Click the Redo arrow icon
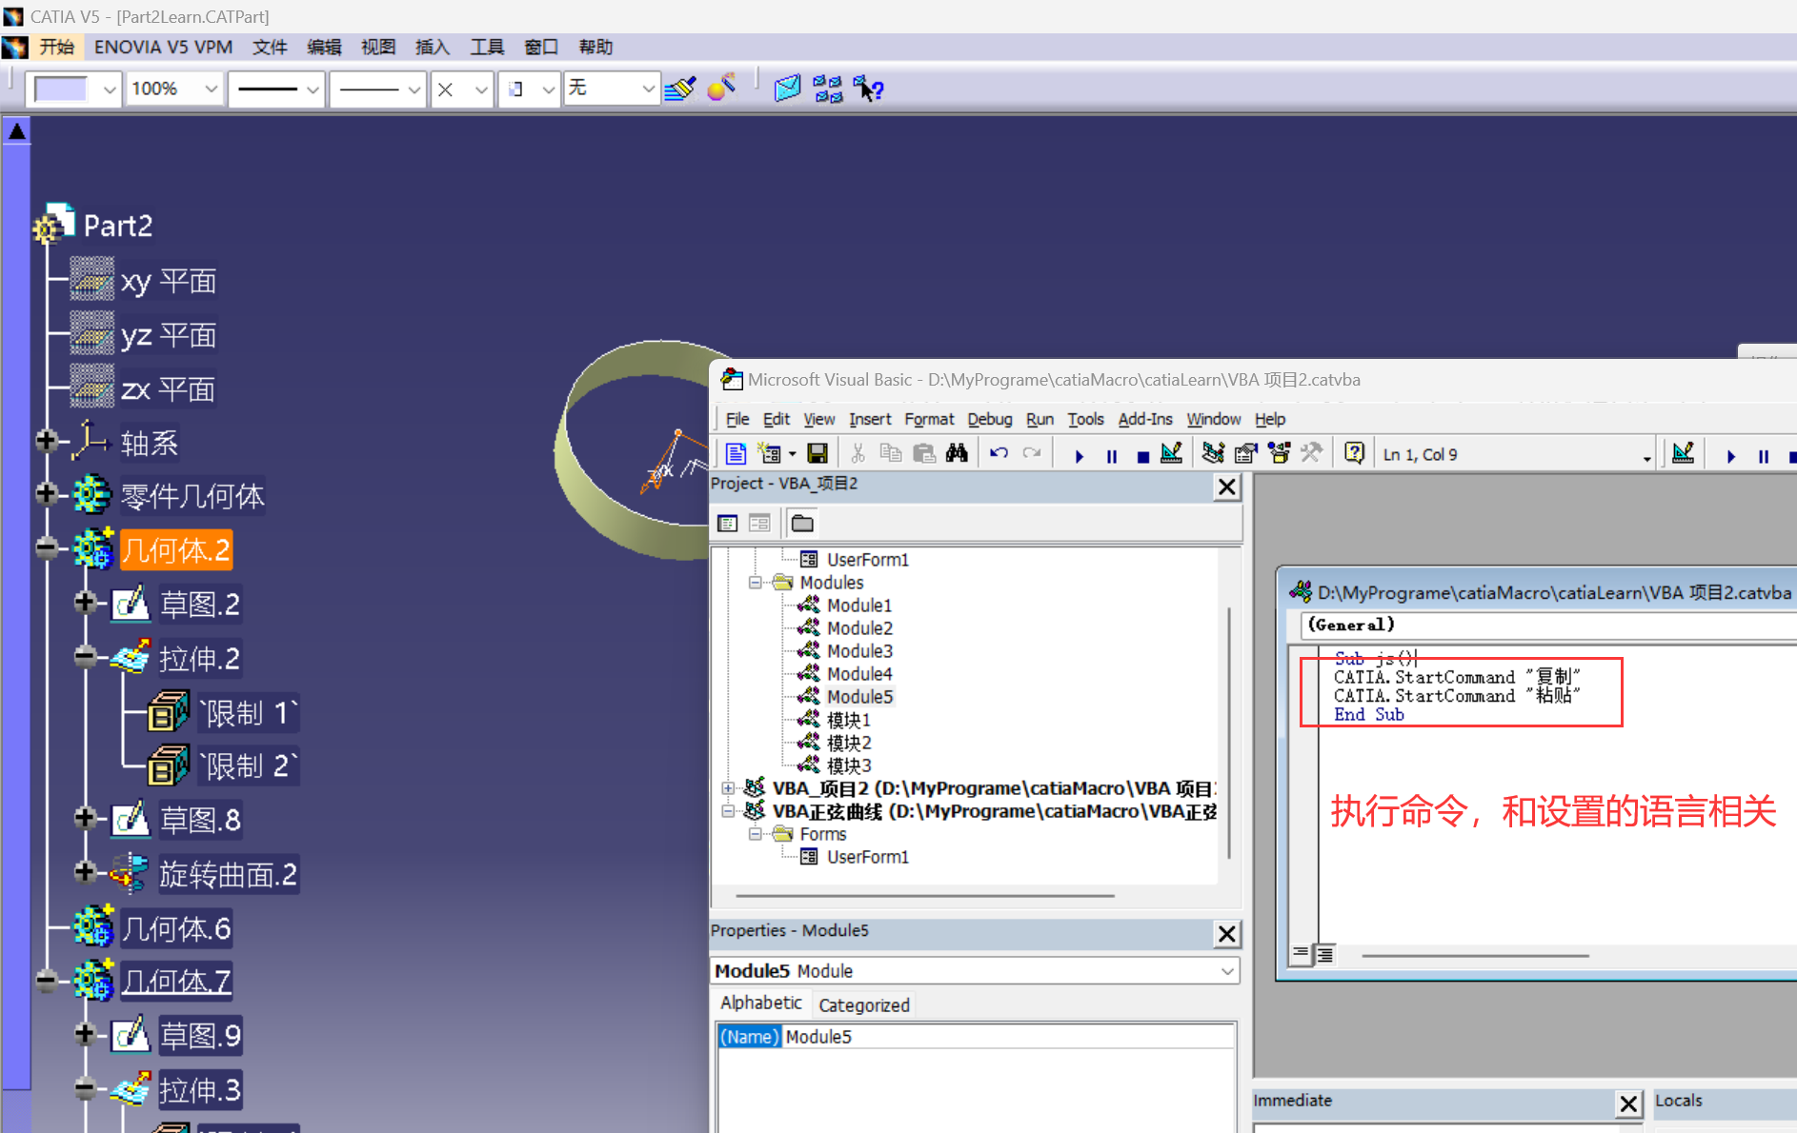The height and width of the screenshot is (1133, 1797). point(1032,454)
